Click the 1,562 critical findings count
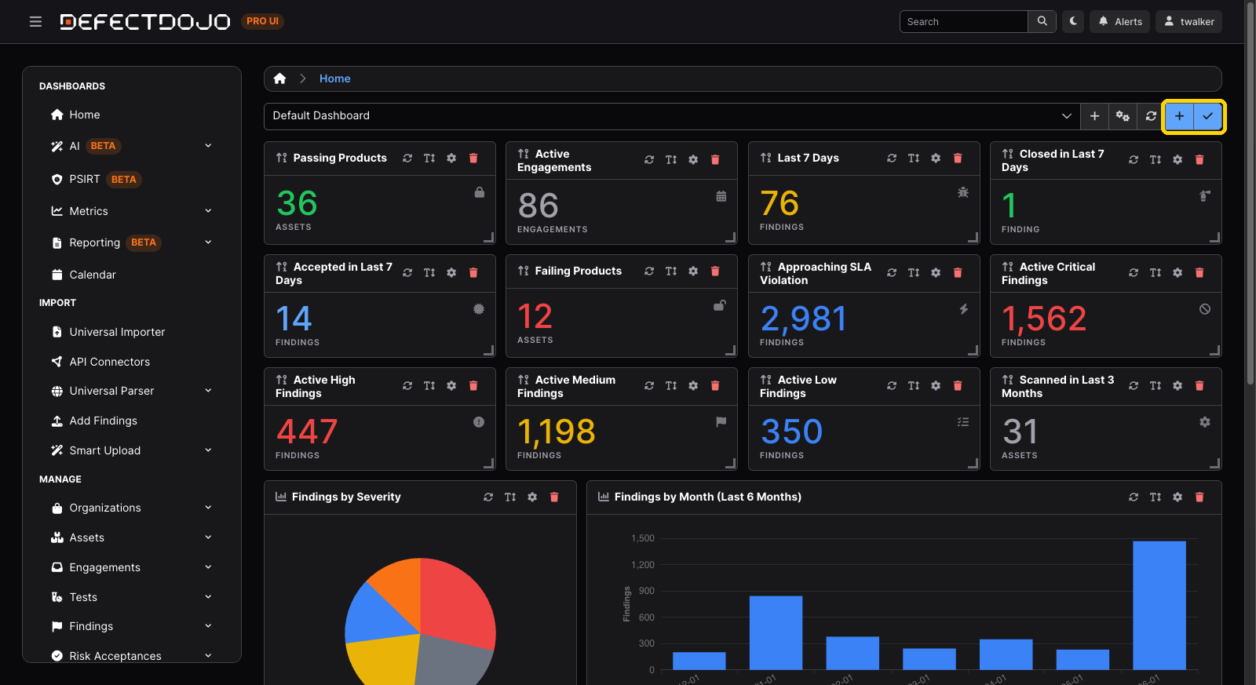The width and height of the screenshot is (1256, 685). pos(1044,319)
